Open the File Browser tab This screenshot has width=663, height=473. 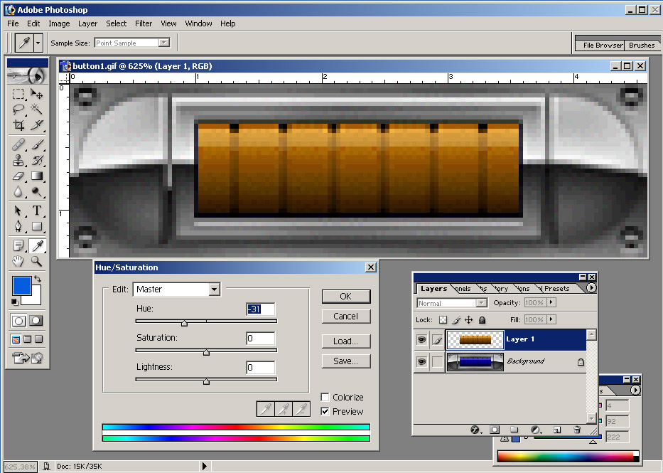(x=603, y=46)
